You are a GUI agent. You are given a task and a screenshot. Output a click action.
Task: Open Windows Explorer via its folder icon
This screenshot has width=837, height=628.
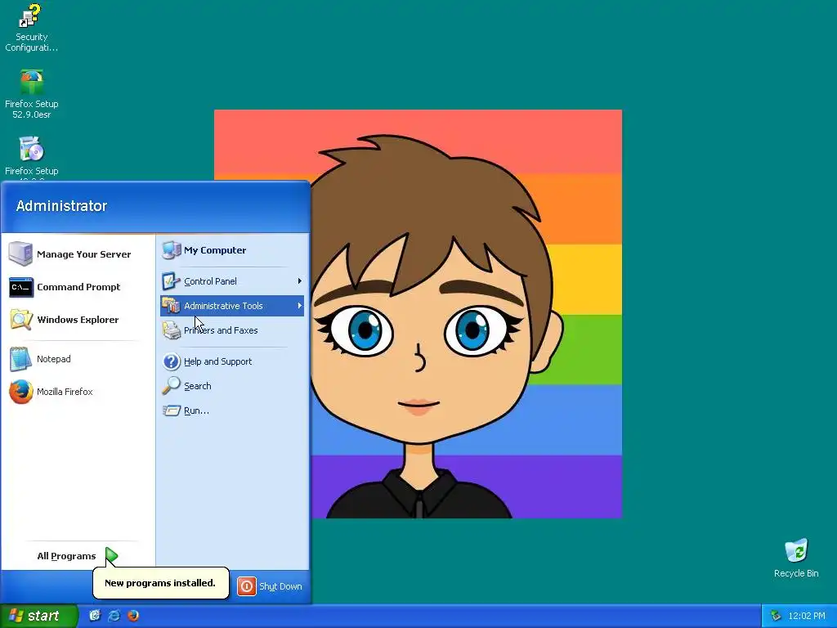tap(20, 320)
